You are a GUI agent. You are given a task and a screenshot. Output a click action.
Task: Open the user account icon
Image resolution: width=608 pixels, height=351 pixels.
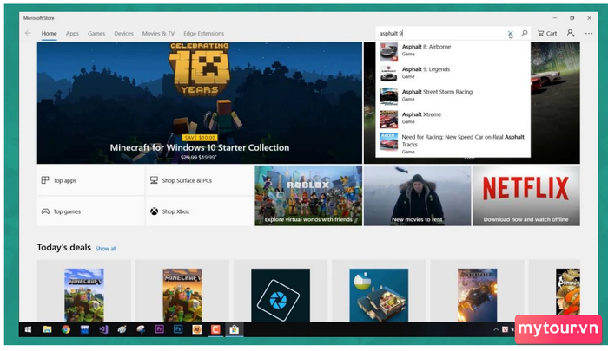[x=571, y=33]
